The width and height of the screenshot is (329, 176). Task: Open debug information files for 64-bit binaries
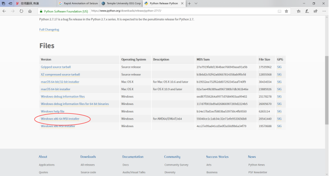tap(75, 104)
